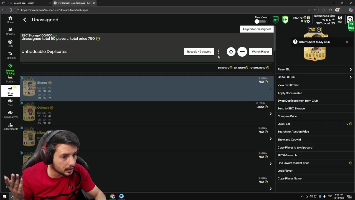Screen dimensions: 355x200
Task: Select Copy Player Id to clipboard
Action: coord(315,147)
